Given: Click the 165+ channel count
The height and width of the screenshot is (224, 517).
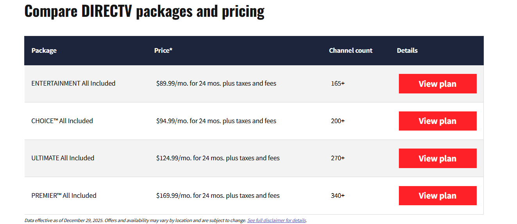Looking at the screenshot, I should click(x=337, y=83).
